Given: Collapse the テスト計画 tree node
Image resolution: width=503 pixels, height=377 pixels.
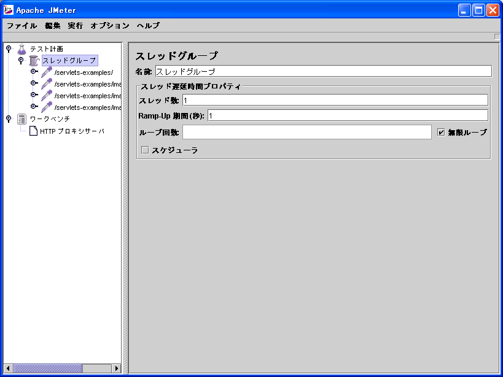Looking at the screenshot, I should [x=9, y=49].
